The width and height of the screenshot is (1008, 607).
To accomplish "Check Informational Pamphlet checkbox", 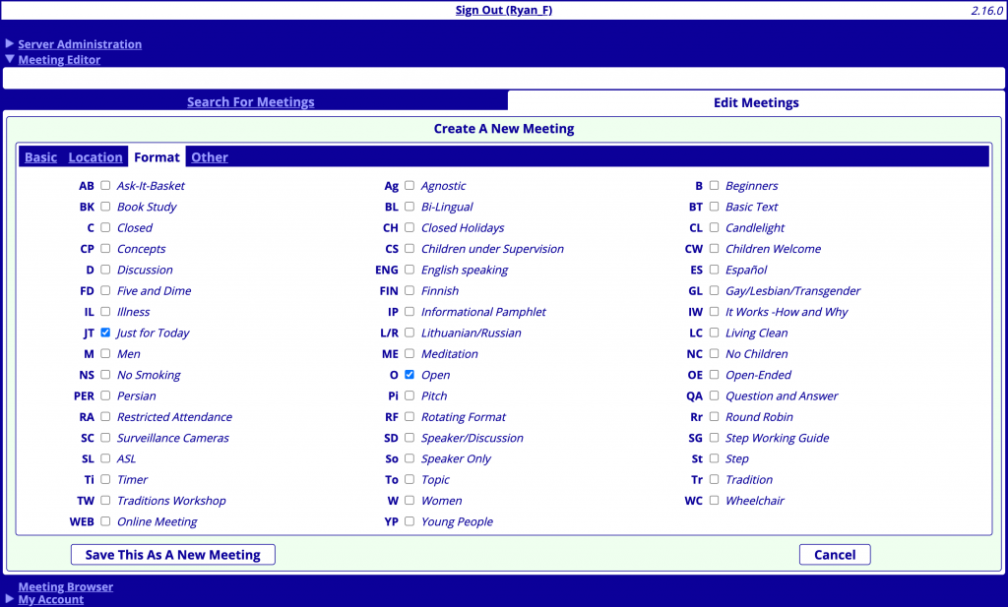I will [409, 312].
